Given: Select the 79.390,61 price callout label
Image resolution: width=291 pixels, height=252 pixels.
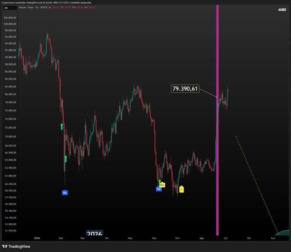Looking at the screenshot, I should click(x=185, y=89).
